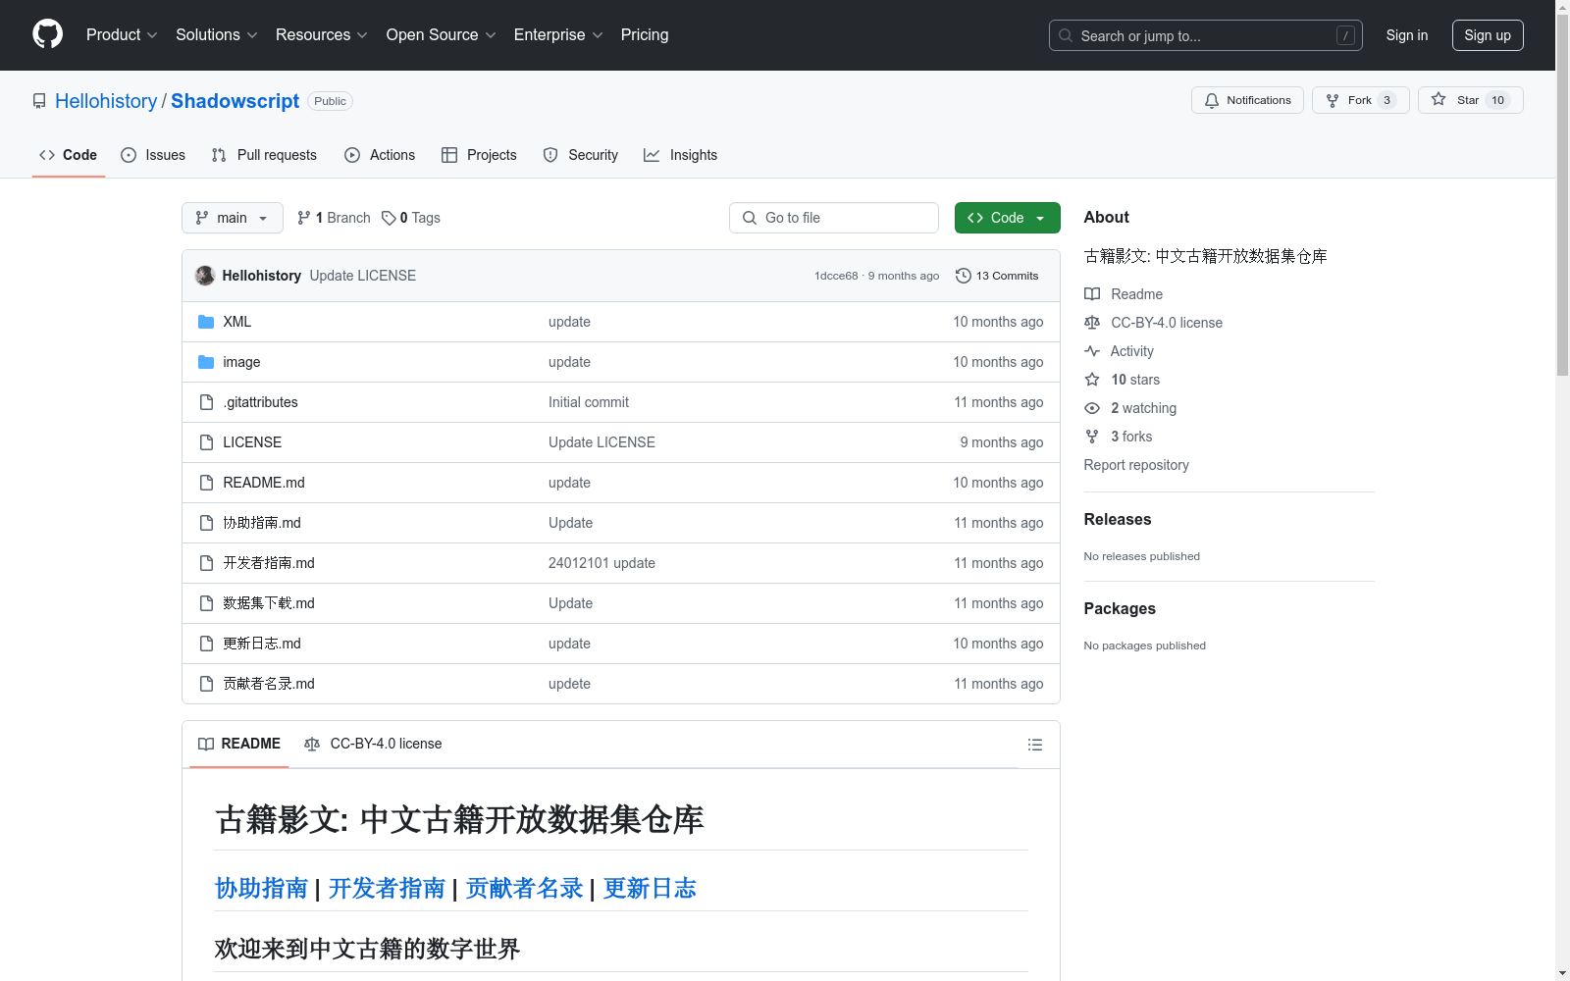Click the slash shortcut icon in search box
1570x981 pixels.
1345,35
